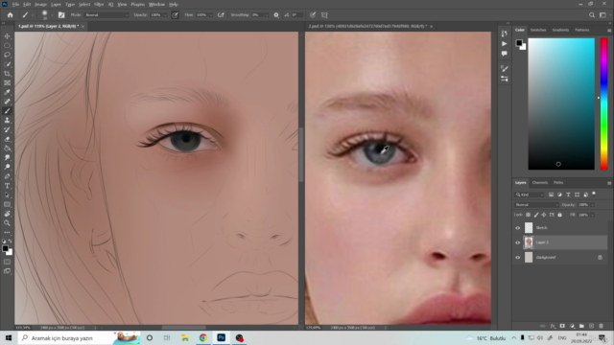
Task: Toggle layer filtering on/off switch
Action: click(x=594, y=194)
